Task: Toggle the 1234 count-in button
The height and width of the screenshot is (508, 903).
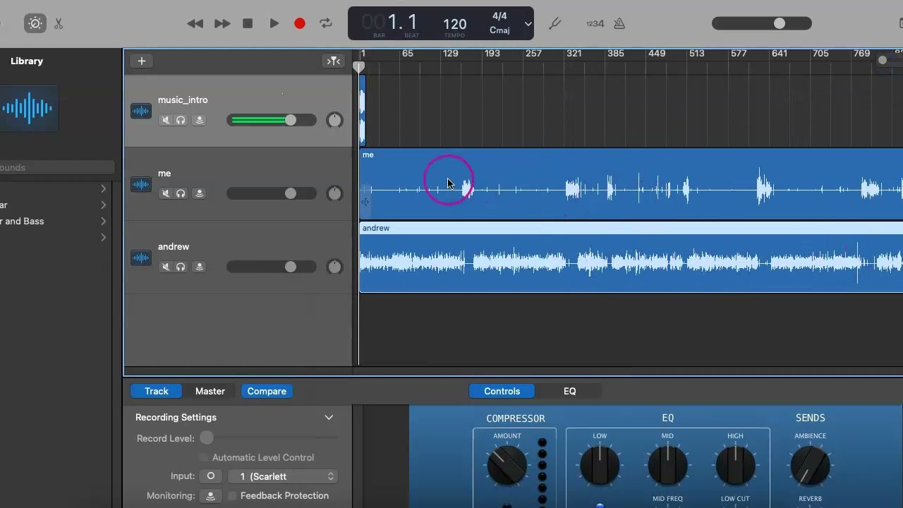Action: pyautogui.click(x=595, y=23)
